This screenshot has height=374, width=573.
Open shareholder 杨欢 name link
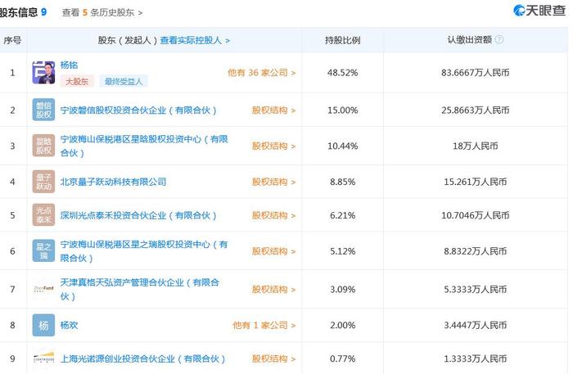coord(69,325)
